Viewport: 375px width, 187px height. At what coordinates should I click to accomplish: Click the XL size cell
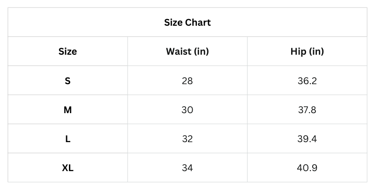67,168
